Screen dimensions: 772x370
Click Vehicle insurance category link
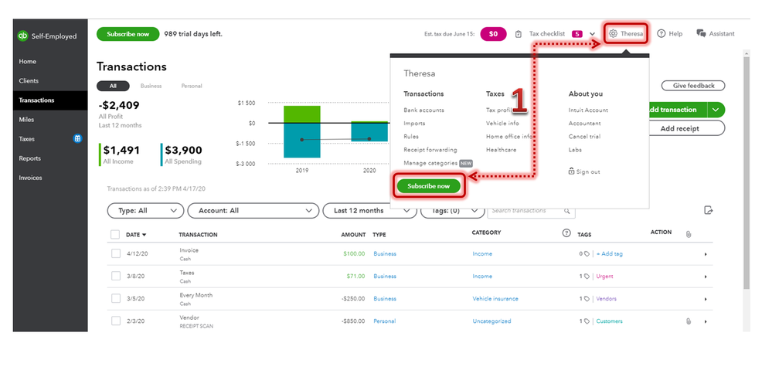point(495,299)
